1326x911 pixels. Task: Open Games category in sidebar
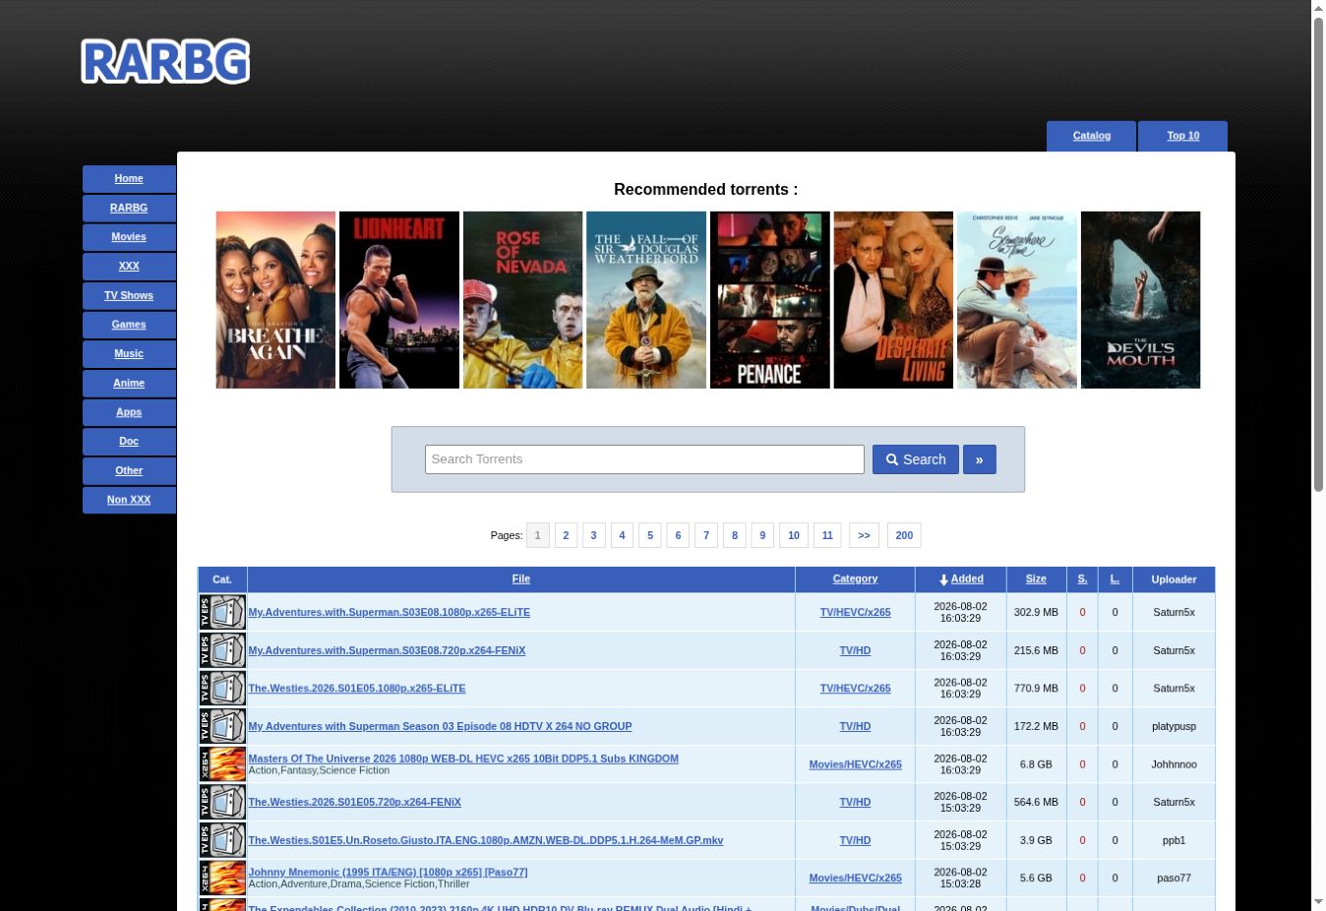[129, 324]
